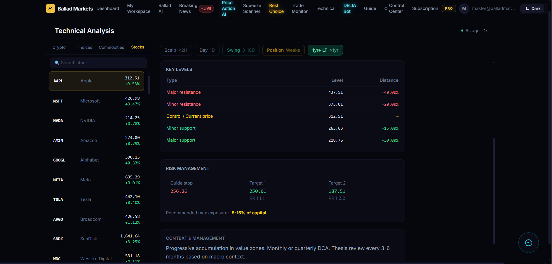Viewport: 552px width, 264px height.
Task: Select MSFT Microsoft in stock list
Action: point(97,101)
